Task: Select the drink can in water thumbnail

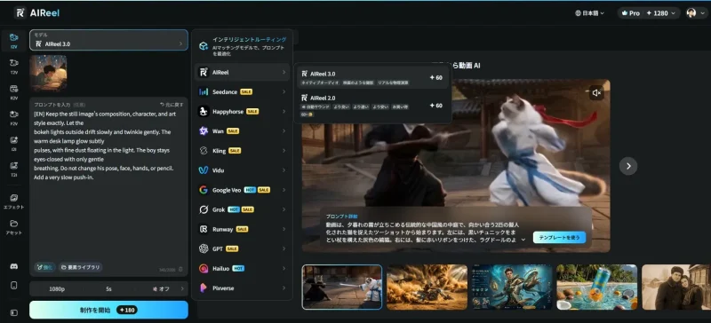Action: pos(596,288)
